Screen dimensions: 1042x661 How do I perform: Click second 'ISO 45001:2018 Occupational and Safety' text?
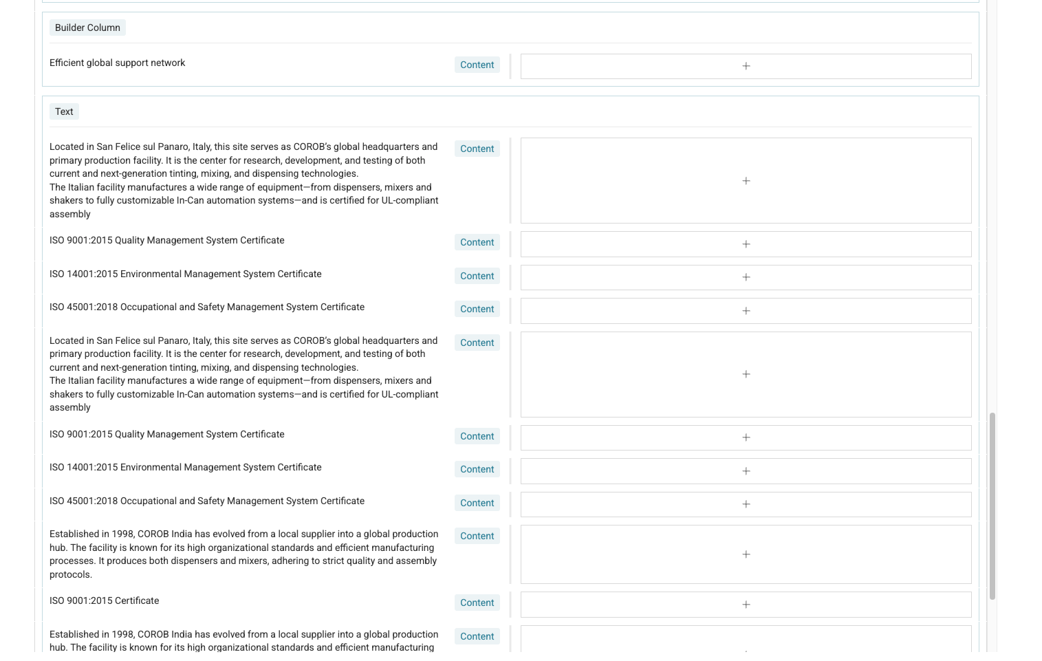tap(206, 501)
